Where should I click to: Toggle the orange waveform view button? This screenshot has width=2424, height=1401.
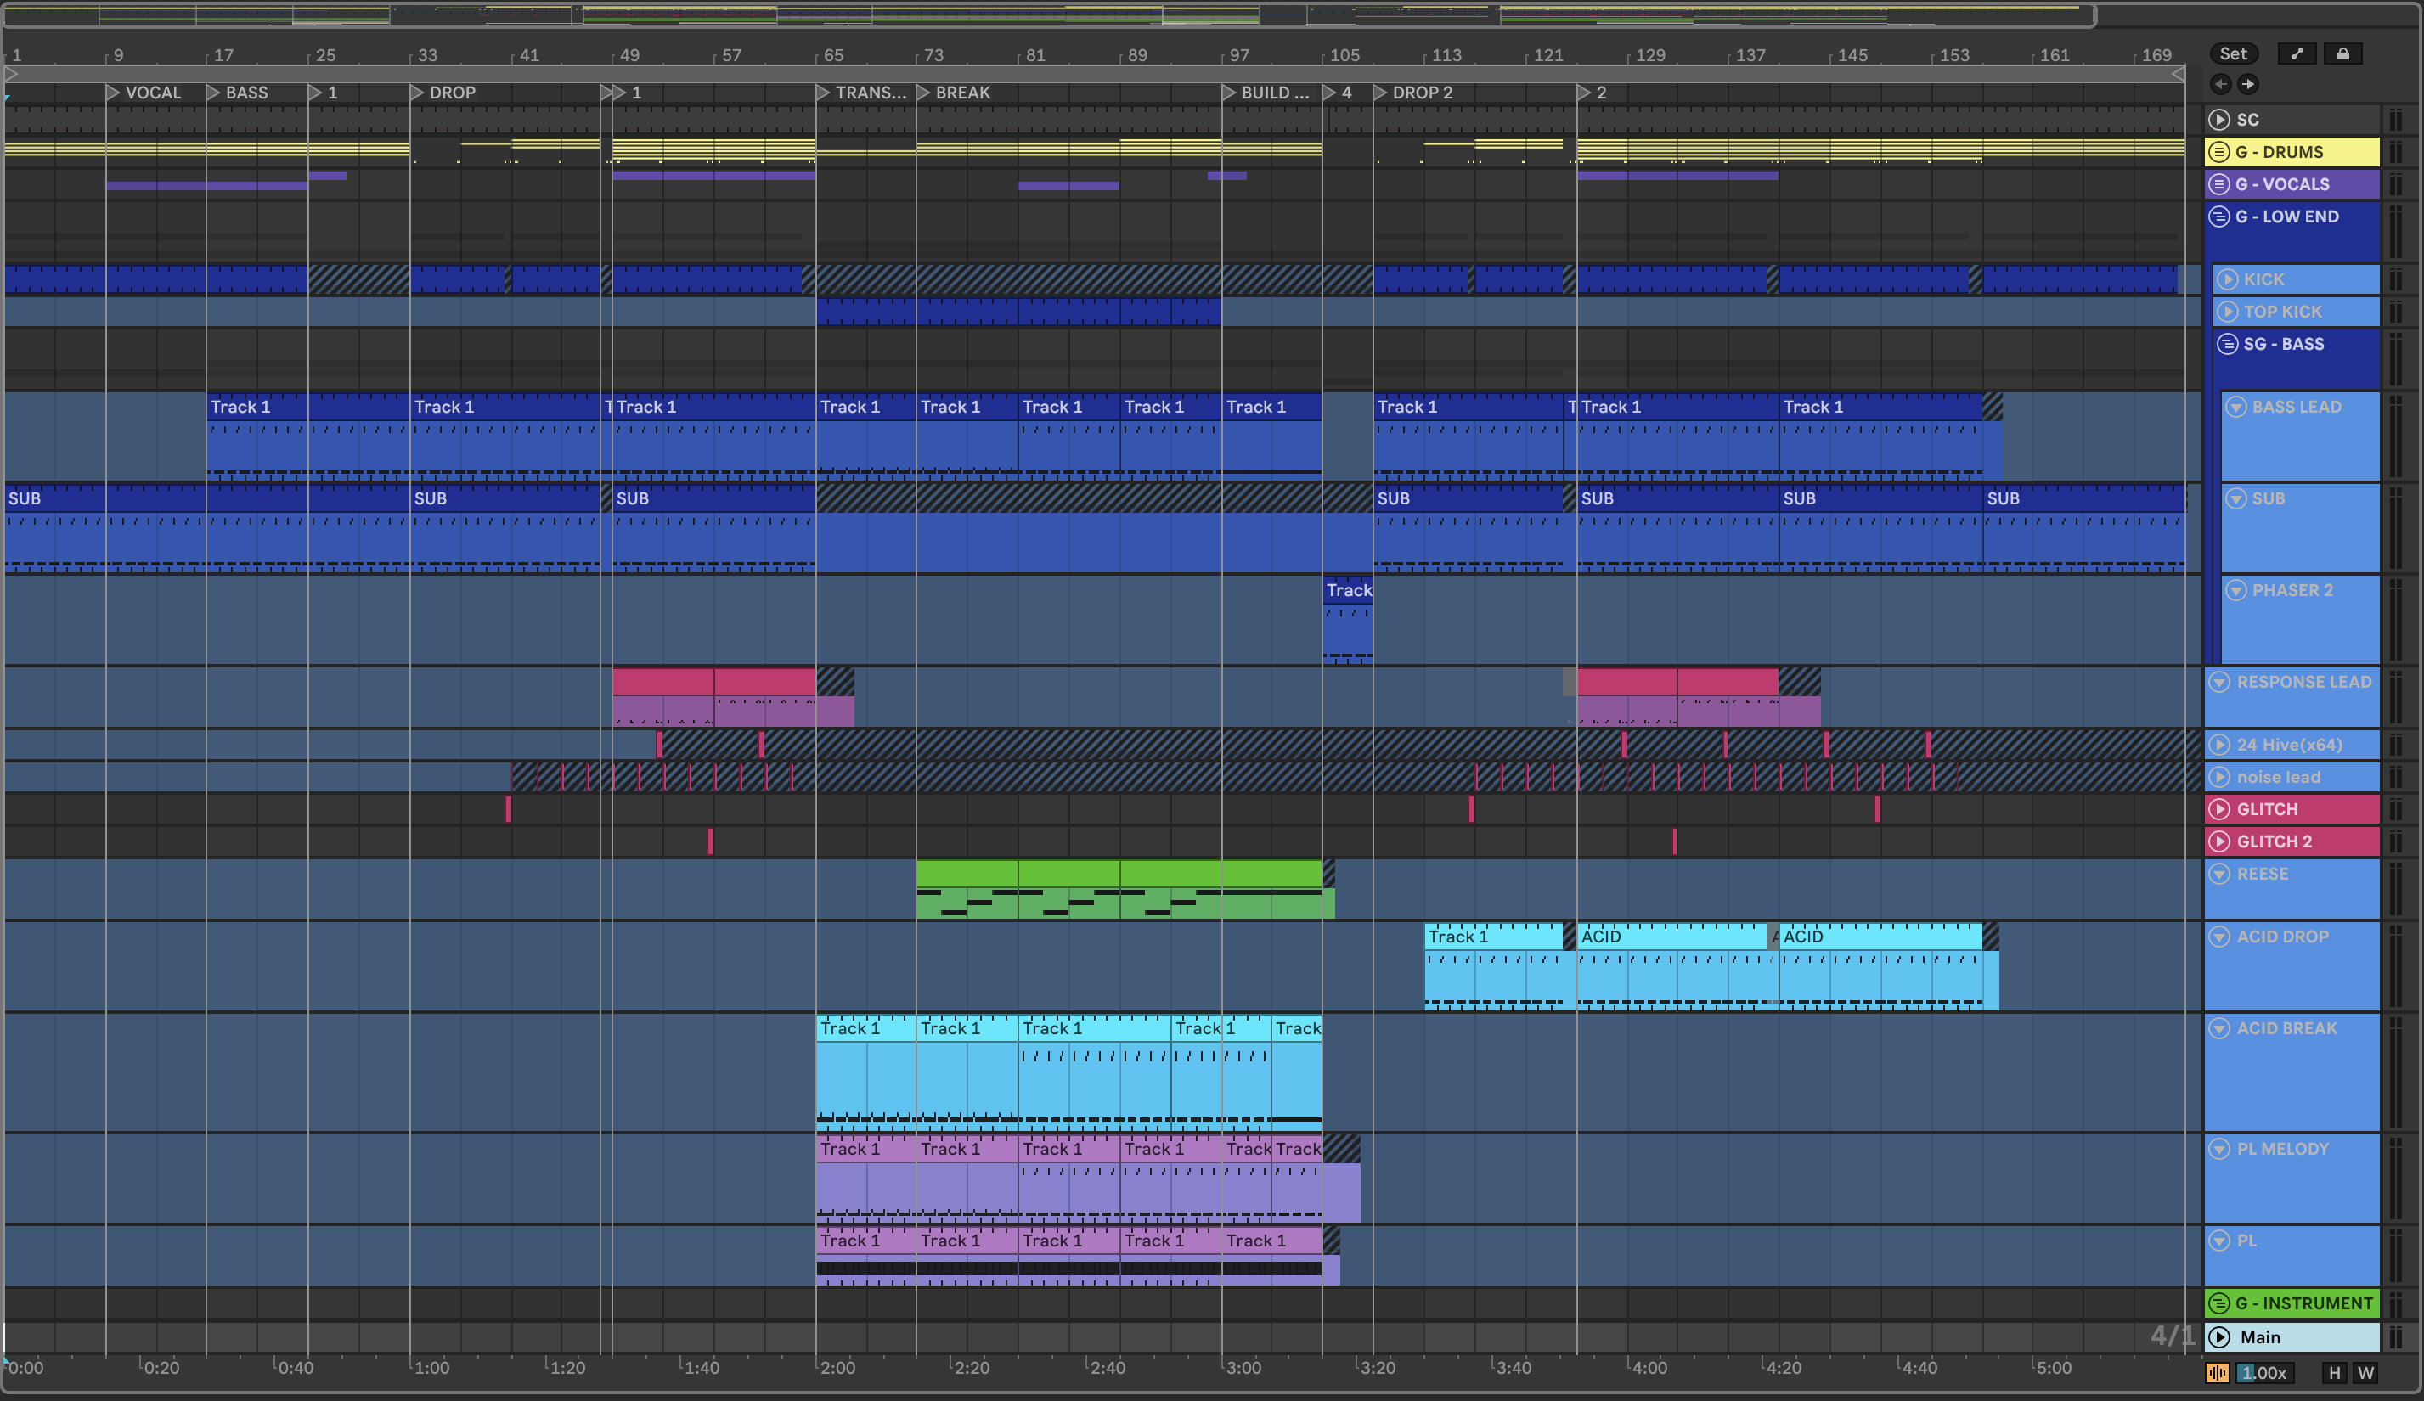point(2216,1373)
